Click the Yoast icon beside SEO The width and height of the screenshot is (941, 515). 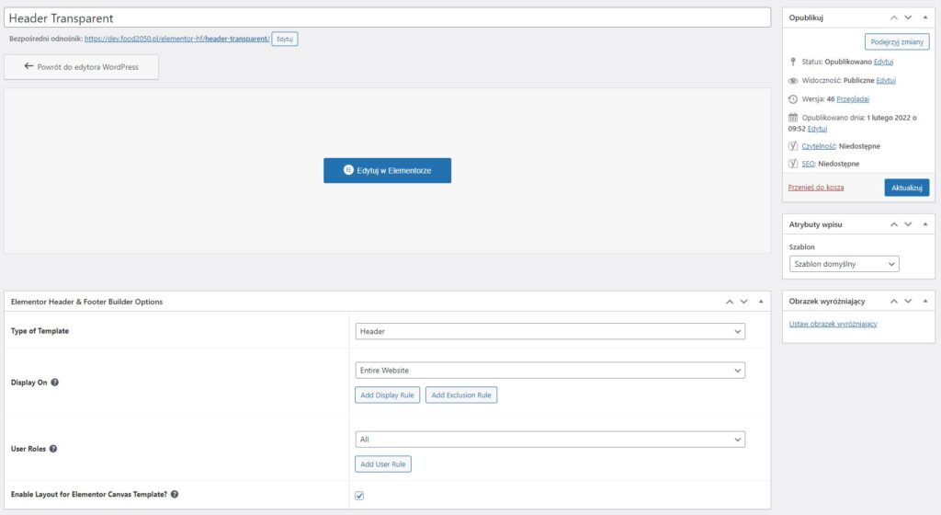793,164
